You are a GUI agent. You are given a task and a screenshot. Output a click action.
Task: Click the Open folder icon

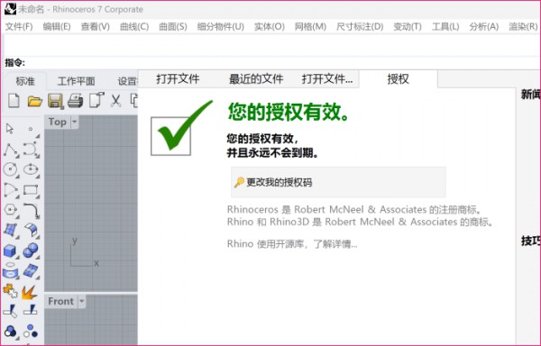(x=34, y=101)
